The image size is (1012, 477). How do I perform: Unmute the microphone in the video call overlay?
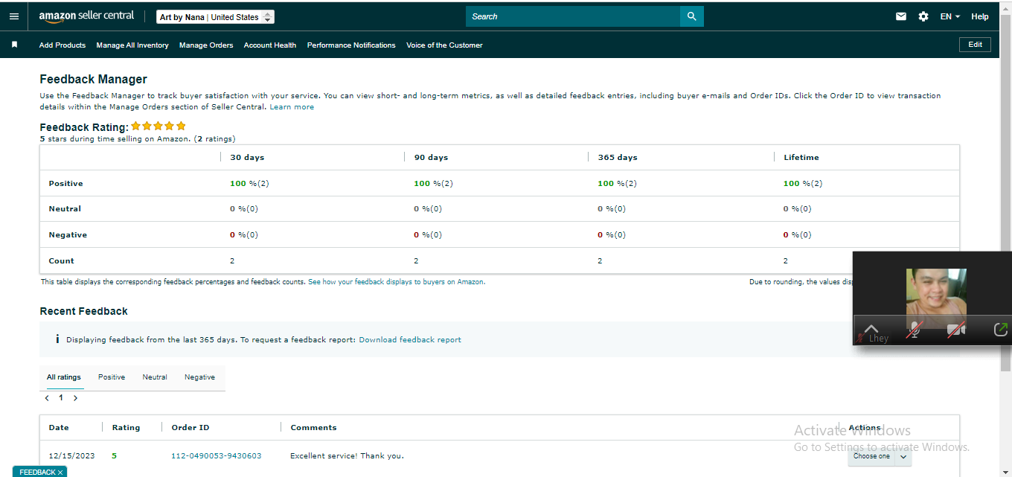[915, 330]
